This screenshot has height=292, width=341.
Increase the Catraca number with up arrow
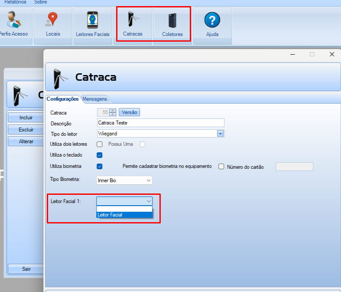tap(112, 110)
